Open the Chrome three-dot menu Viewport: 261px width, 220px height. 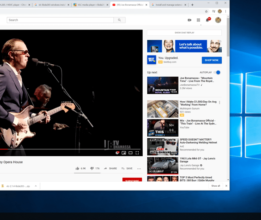[x=226, y=11]
